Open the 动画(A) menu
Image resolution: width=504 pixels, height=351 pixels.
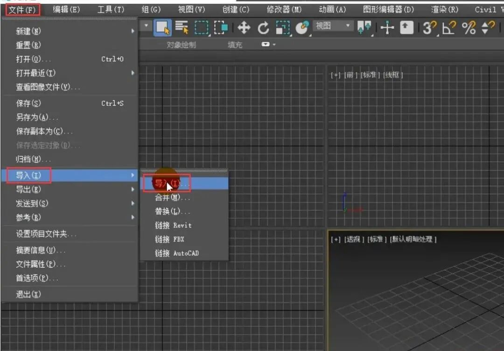click(x=332, y=9)
